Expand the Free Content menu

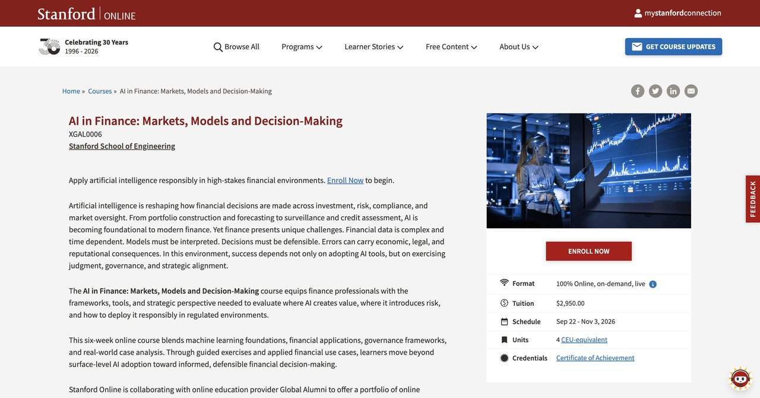(451, 47)
